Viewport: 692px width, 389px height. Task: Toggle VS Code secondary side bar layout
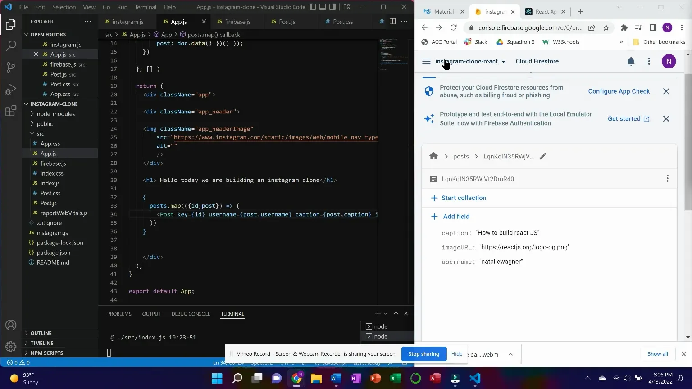332,7
